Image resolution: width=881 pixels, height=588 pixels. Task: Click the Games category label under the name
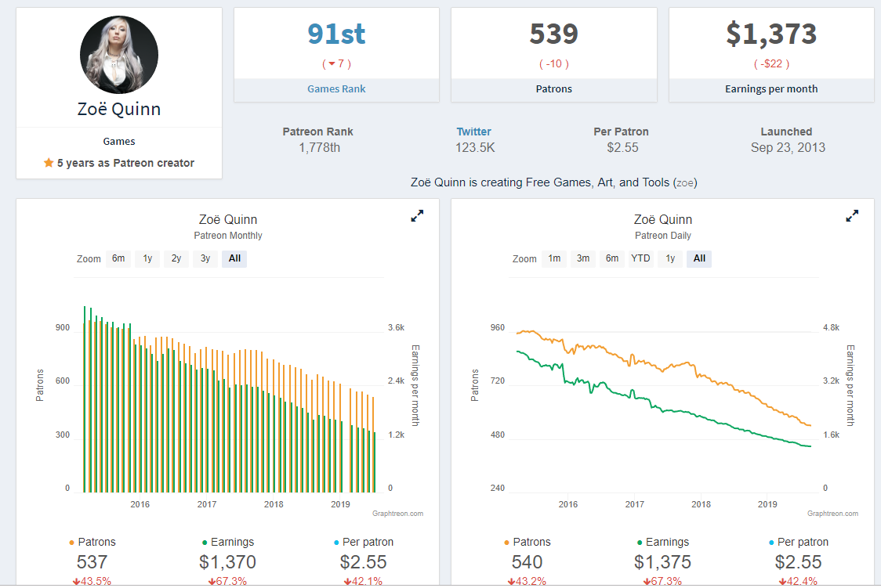(x=119, y=142)
